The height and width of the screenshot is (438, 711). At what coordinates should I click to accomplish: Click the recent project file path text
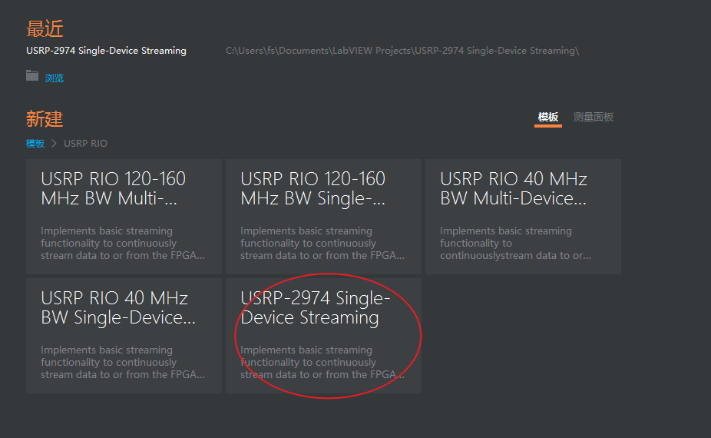(402, 51)
